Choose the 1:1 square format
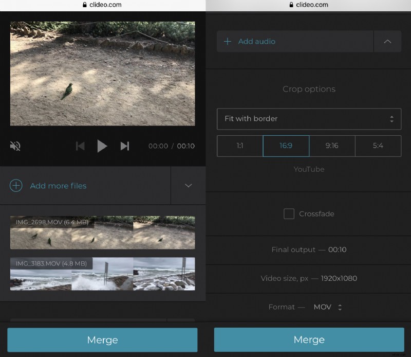The image size is (411, 357). [x=239, y=146]
